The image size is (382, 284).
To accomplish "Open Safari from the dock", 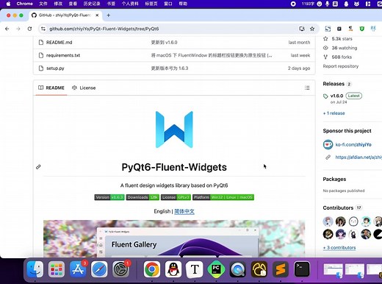I will click(x=99, y=269).
